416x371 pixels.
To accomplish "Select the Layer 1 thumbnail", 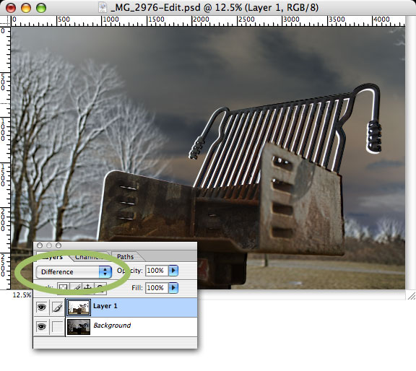I will point(79,307).
